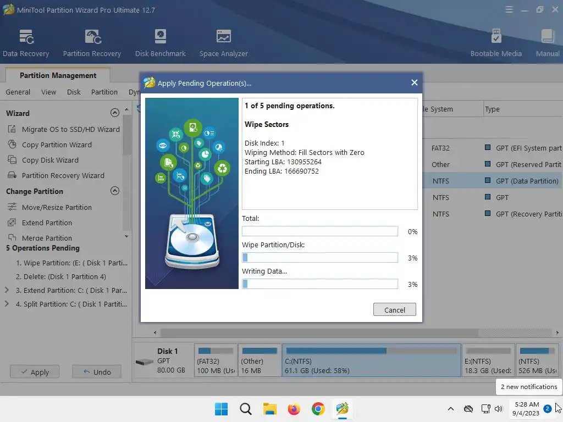The height and width of the screenshot is (422, 563).
Task: Open the Bootable Media builder
Action: tap(496, 43)
